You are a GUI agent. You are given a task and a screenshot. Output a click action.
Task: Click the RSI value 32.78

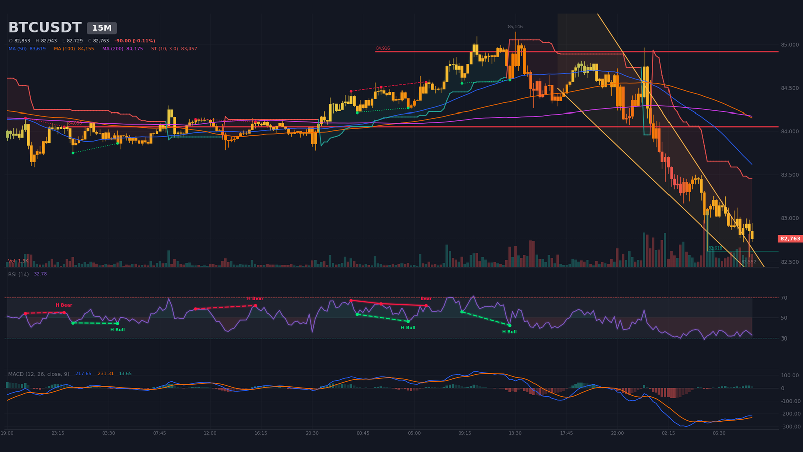point(40,274)
